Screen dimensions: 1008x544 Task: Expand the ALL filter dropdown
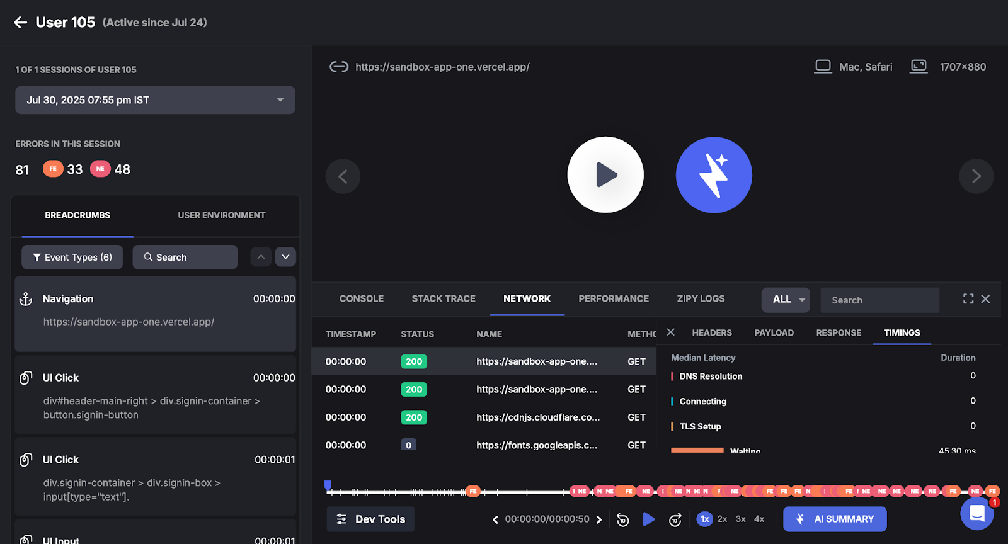pos(786,300)
